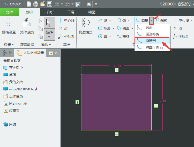Open quick access toolbar customize arrow
Screen dimensions: 194x147
pos(96,4)
